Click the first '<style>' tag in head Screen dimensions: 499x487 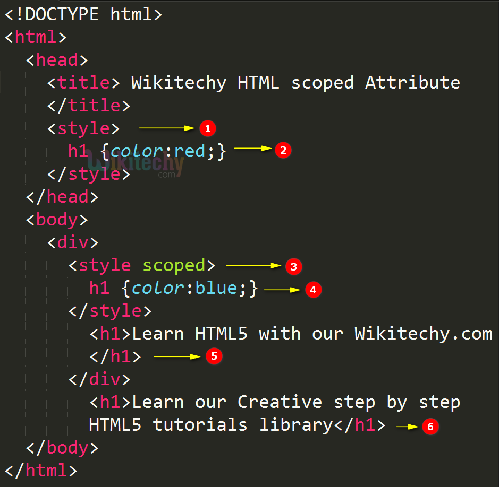click(x=83, y=129)
